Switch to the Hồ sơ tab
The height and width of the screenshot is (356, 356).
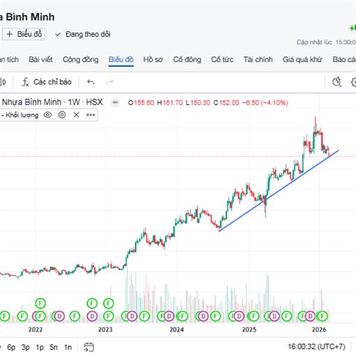tap(153, 59)
